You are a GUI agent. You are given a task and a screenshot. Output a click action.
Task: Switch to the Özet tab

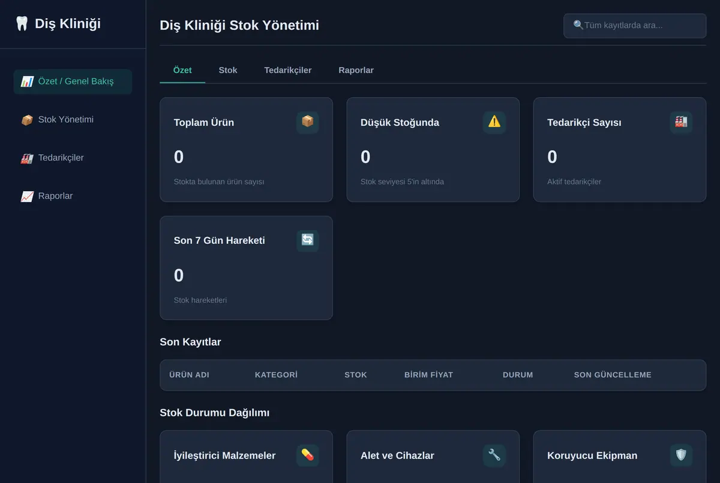point(182,70)
